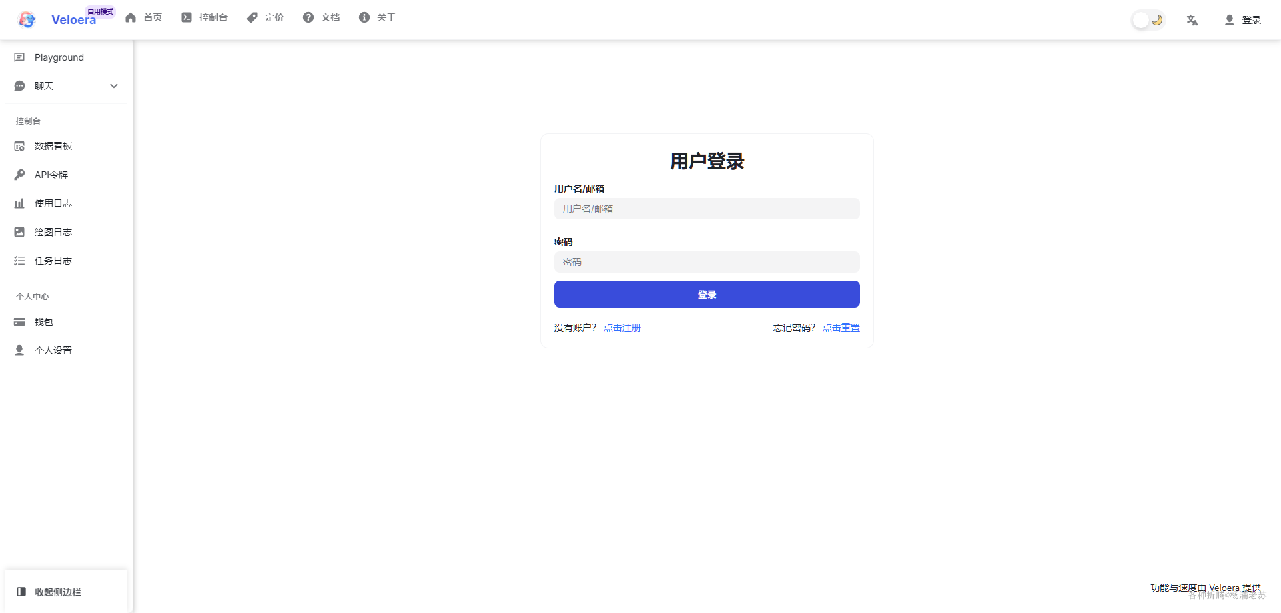Open the 定价 nav item
This screenshot has width=1281, height=613.
pos(266,17)
